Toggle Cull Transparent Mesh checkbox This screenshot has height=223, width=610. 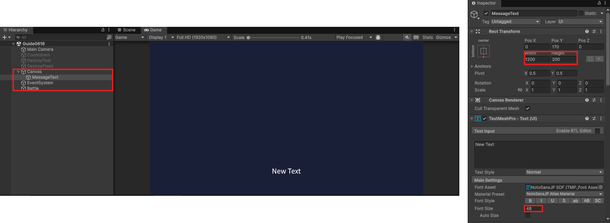tap(528, 108)
